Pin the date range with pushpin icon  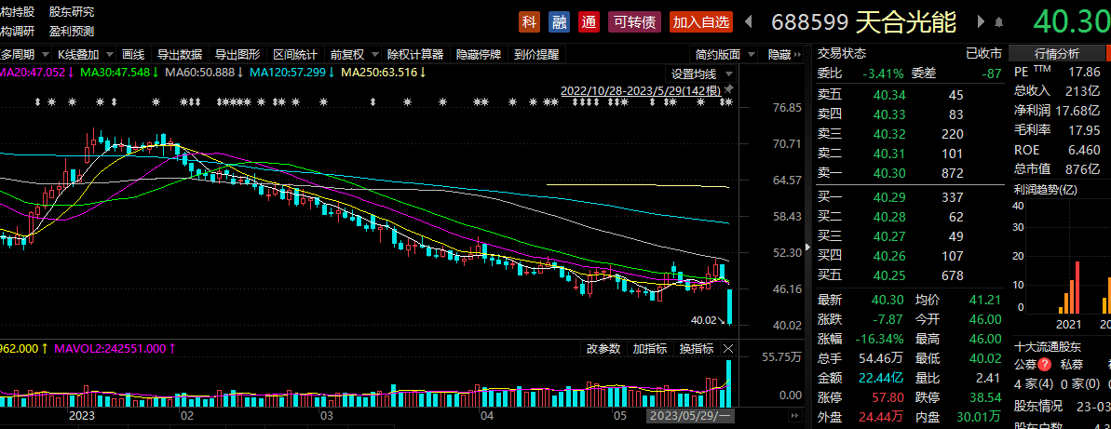[729, 89]
